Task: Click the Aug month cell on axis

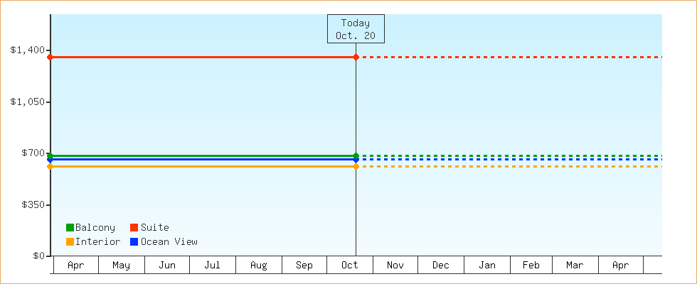Action: pyautogui.click(x=259, y=265)
